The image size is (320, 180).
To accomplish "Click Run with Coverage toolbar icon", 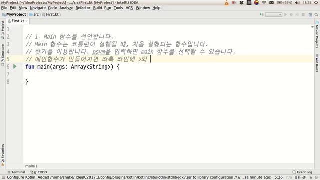I will (297, 14).
